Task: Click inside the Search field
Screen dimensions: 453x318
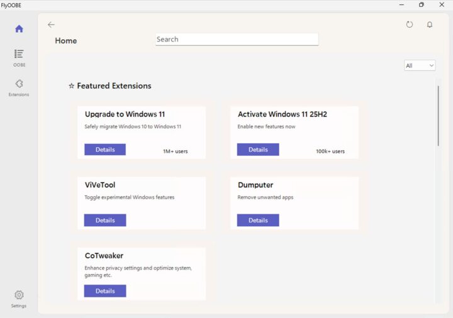Action: 237,39
